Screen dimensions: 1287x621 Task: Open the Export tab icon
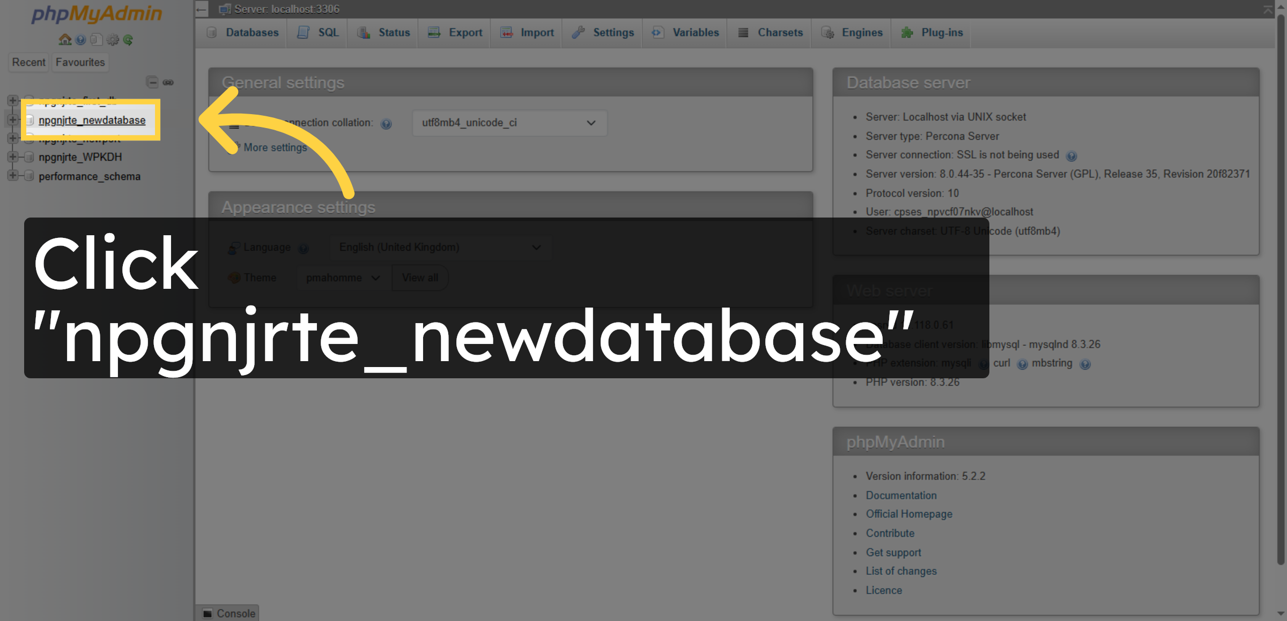(433, 32)
